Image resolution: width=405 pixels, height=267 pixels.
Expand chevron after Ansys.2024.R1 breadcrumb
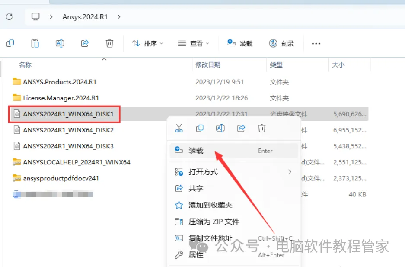point(119,17)
